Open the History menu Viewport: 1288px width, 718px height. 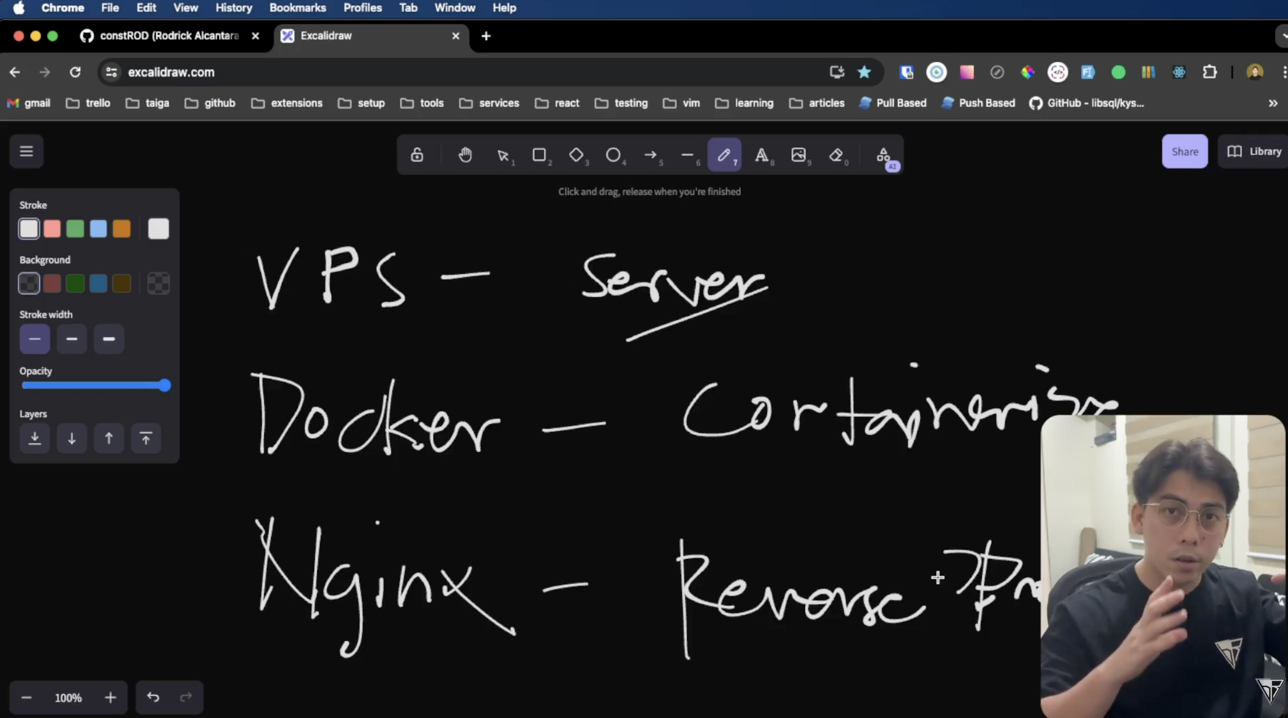tap(234, 8)
